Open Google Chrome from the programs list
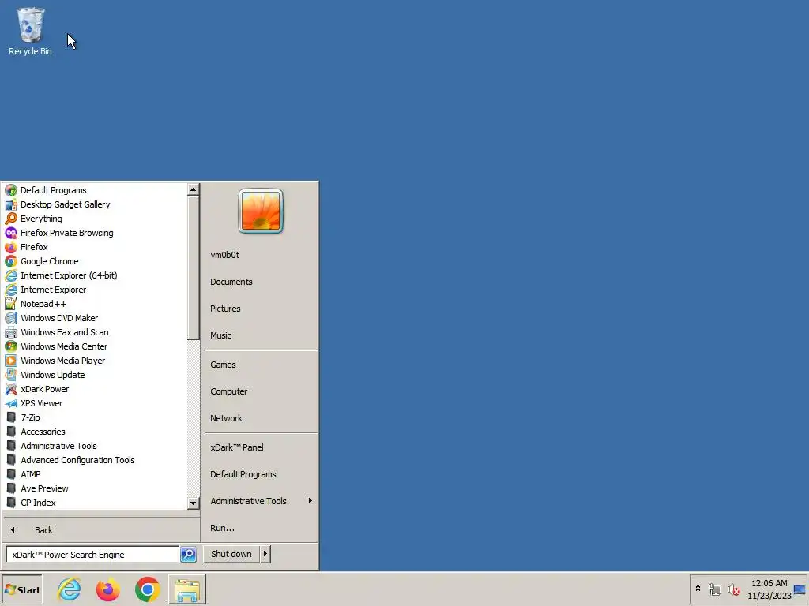809x606 pixels. coord(49,261)
